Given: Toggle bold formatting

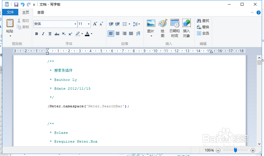Looking at the screenshot, I should [36, 34].
